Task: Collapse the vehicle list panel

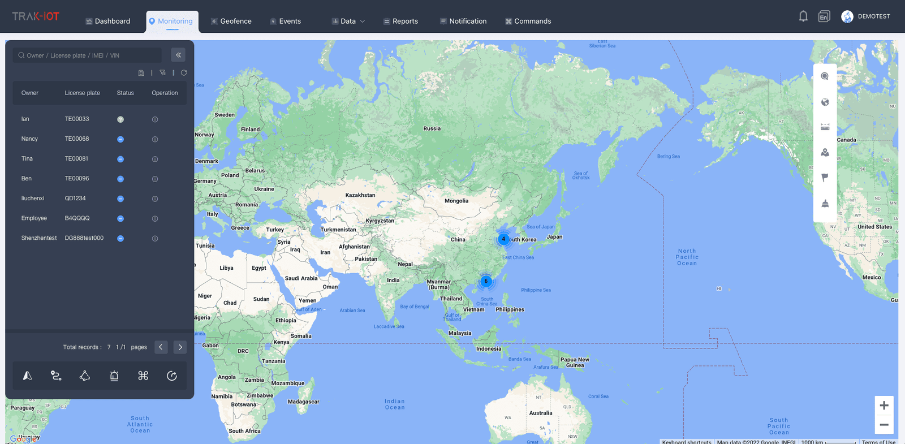Action: [178, 55]
